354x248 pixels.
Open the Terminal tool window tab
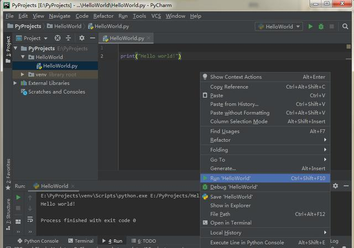point(81,241)
